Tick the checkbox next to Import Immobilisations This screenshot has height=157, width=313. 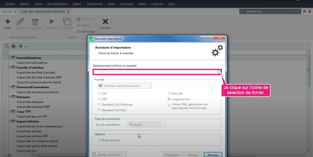[x=6, y=62]
